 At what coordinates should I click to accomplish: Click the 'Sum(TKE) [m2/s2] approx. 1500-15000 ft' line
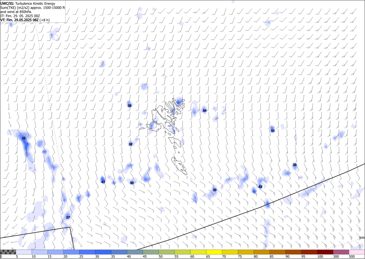(33, 8)
